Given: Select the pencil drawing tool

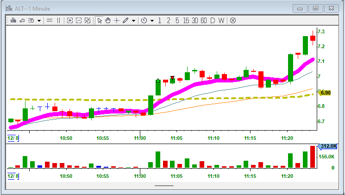Looking at the screenshot, I should pos(125,20).
